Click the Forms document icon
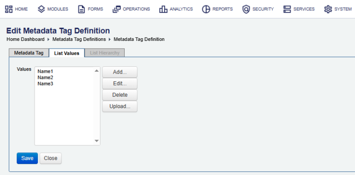The image size is (355, 175). [81, 9]
